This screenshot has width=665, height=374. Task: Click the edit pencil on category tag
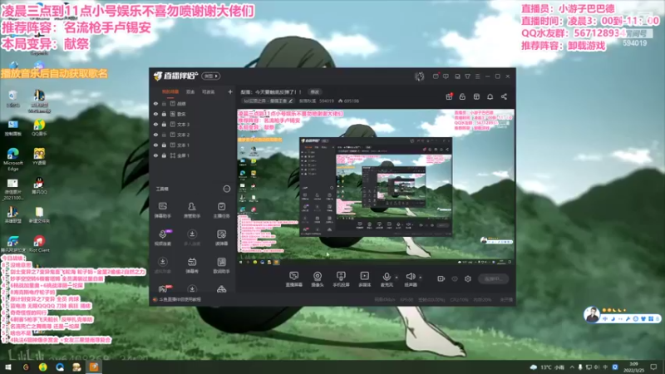pos(290,101)
